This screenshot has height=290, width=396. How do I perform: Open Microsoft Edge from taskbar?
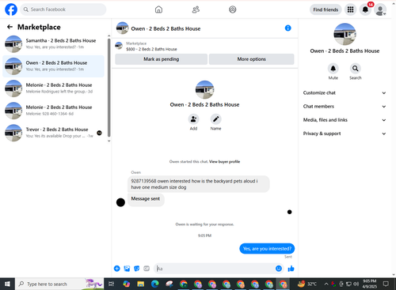154,284
